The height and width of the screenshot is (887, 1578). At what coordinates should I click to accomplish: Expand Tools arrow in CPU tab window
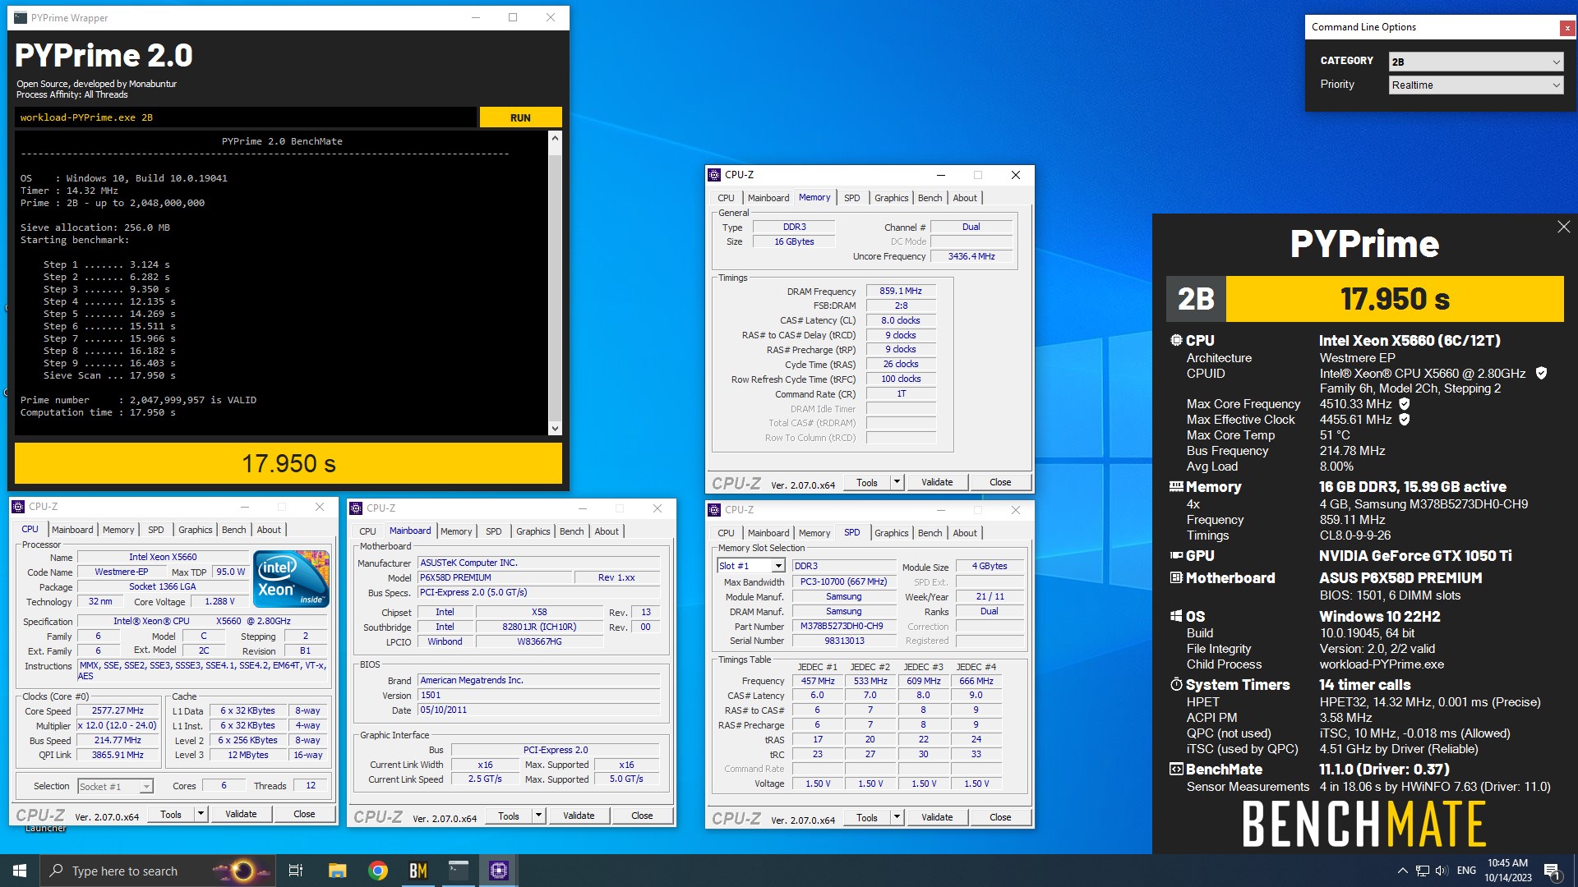(x=200, y=814)
